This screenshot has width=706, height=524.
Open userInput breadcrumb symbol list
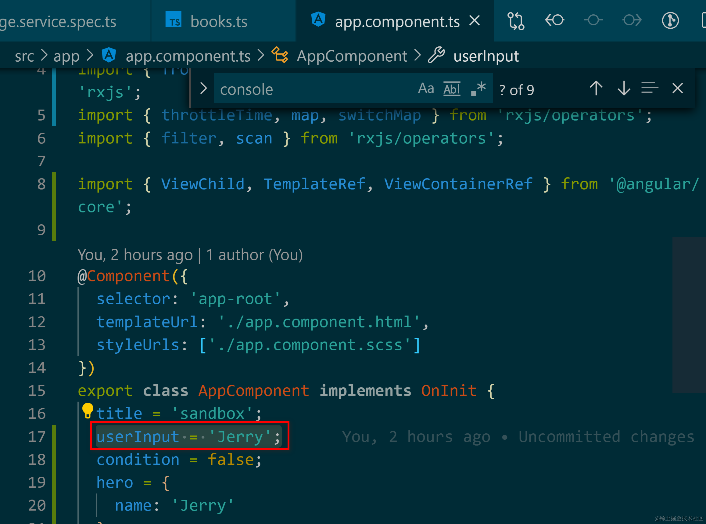[x=486, y=56]
